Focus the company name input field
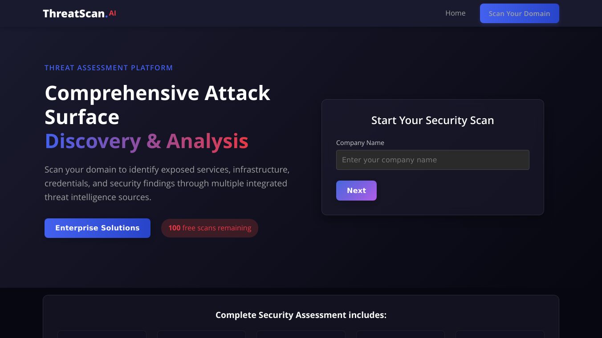The width and height of the screenshot is (602, 338). [432, 160]
